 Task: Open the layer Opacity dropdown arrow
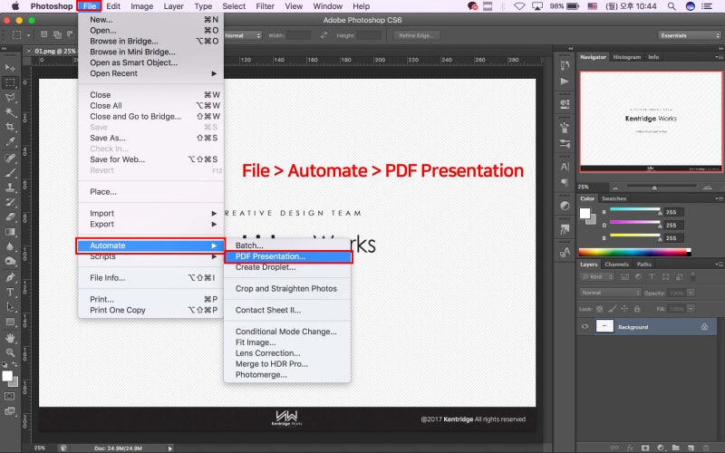point(691,293)
